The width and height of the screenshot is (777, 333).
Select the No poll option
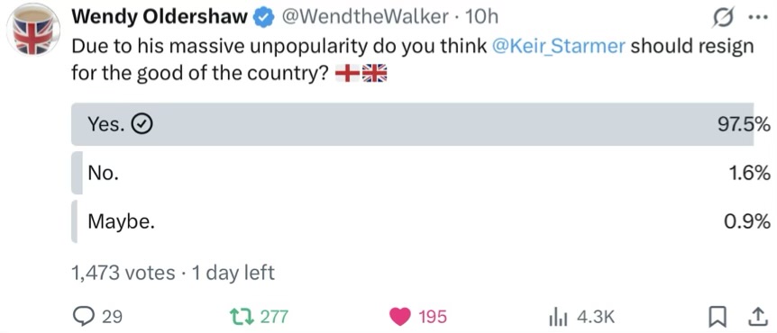(x=421, y=173)
